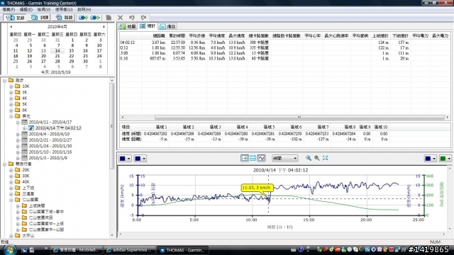This screenshot has height=255, width=454.
Task: Expand the 2010/2/21 - 2010/2/27 week
Action: [18, 140]
